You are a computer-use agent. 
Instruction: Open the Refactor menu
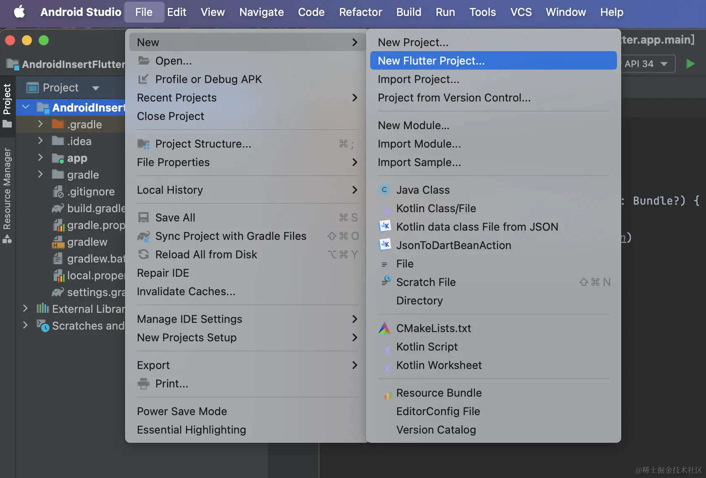(x=361, y=12)
